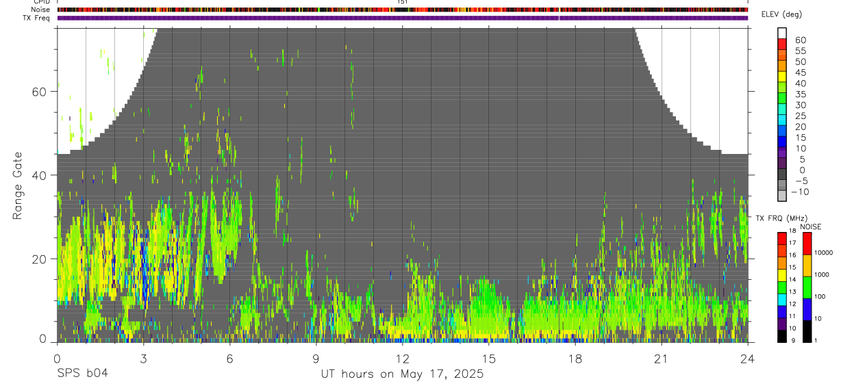Click the blue segment of the NOISE colorbar
The image size is (841, 388).
[x=807, y=309]
